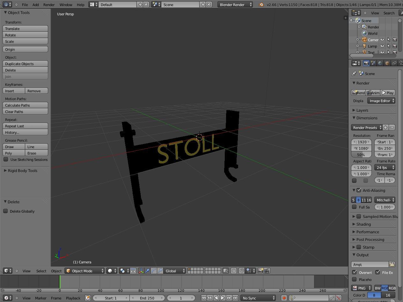Click the Repeat Last button
The width and height of the screenshot is (403, 302).
(x=26, y=126)
